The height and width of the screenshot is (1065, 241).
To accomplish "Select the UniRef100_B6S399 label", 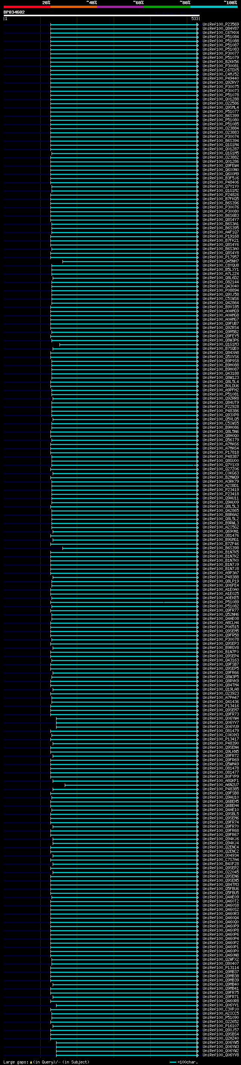I will pos(221,116).
